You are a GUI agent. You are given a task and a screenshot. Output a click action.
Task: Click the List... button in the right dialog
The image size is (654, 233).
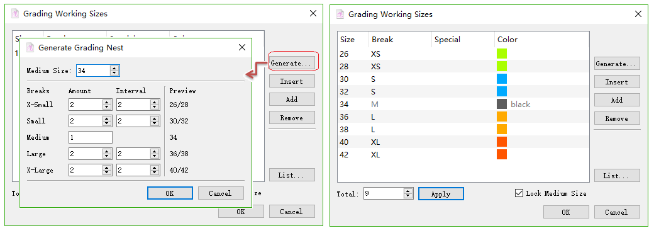coord(617,176)
